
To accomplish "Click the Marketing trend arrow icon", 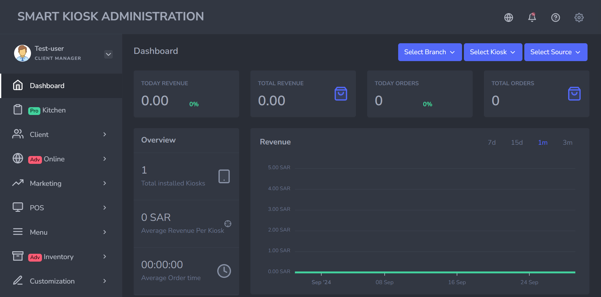I will [x=18, y=183].
